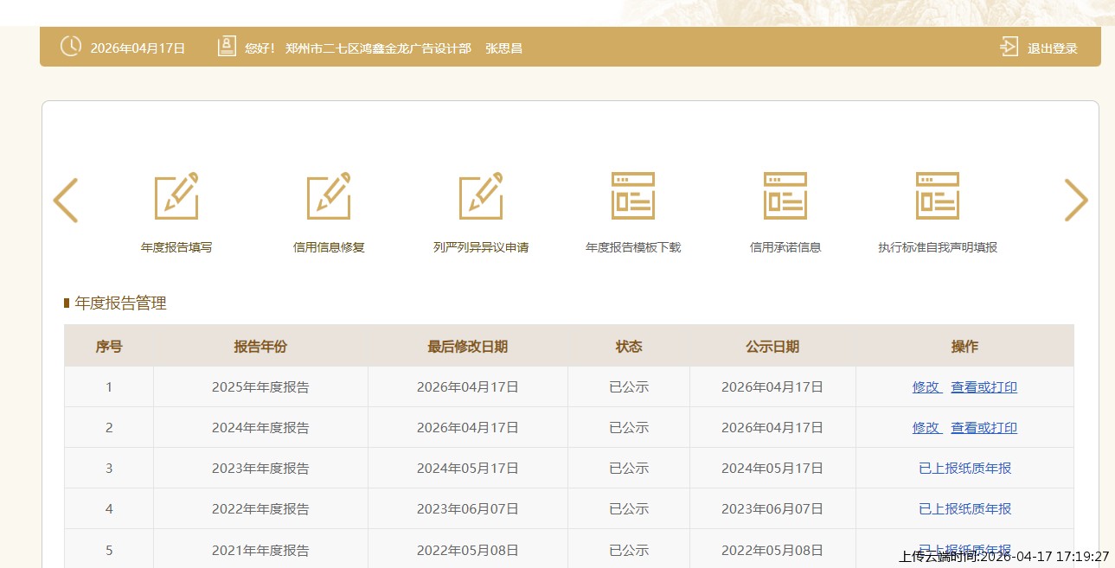Click 修改 for the 2024 annual report

coord(926,428)
